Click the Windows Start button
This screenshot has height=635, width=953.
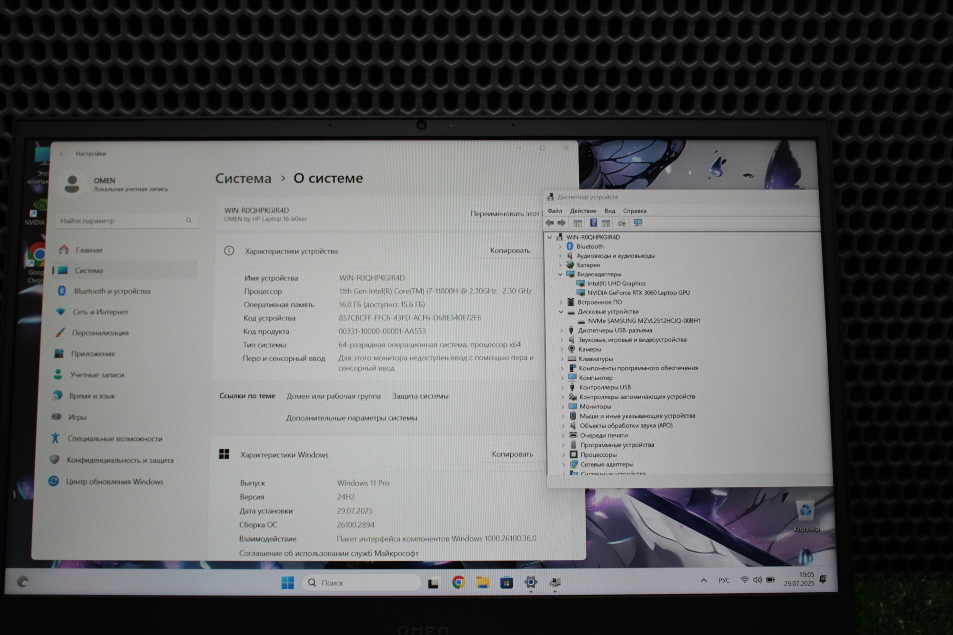coord(287,582)
